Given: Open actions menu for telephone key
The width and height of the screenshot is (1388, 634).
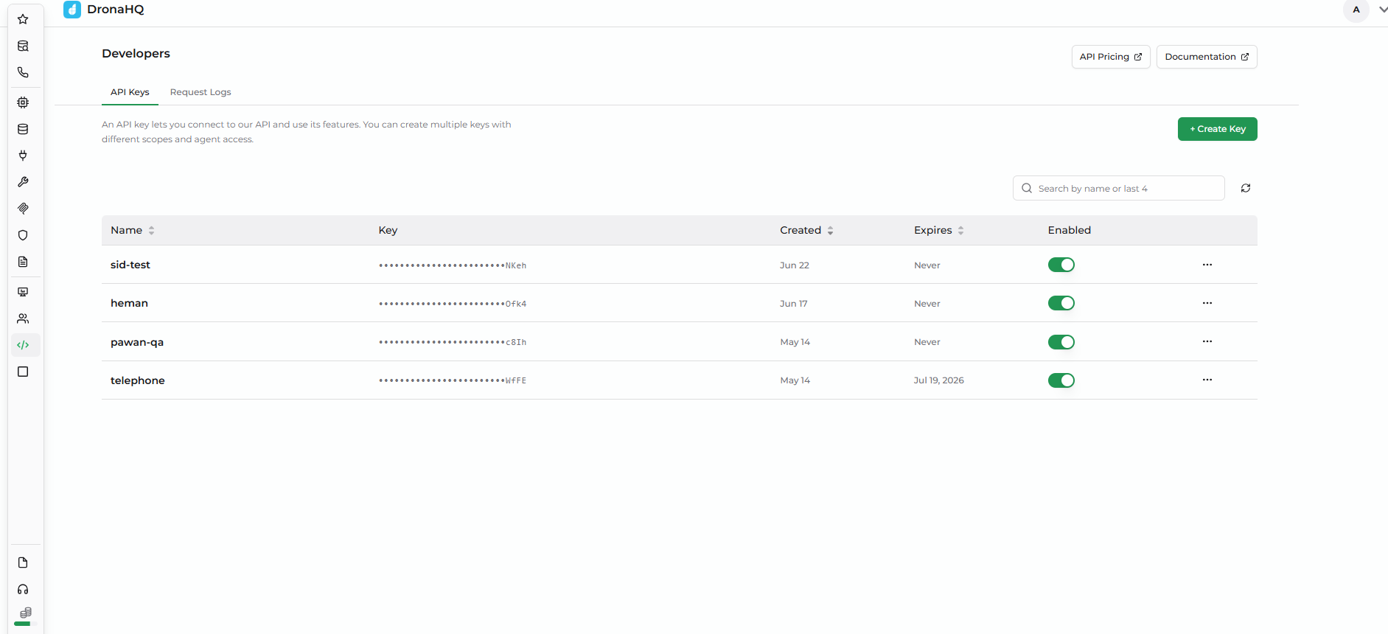Looking at the screenshot, I should coord(1207,380).
